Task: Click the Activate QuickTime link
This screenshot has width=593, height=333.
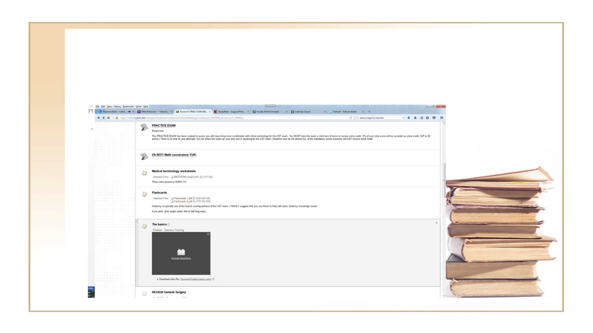Action: 181,258
